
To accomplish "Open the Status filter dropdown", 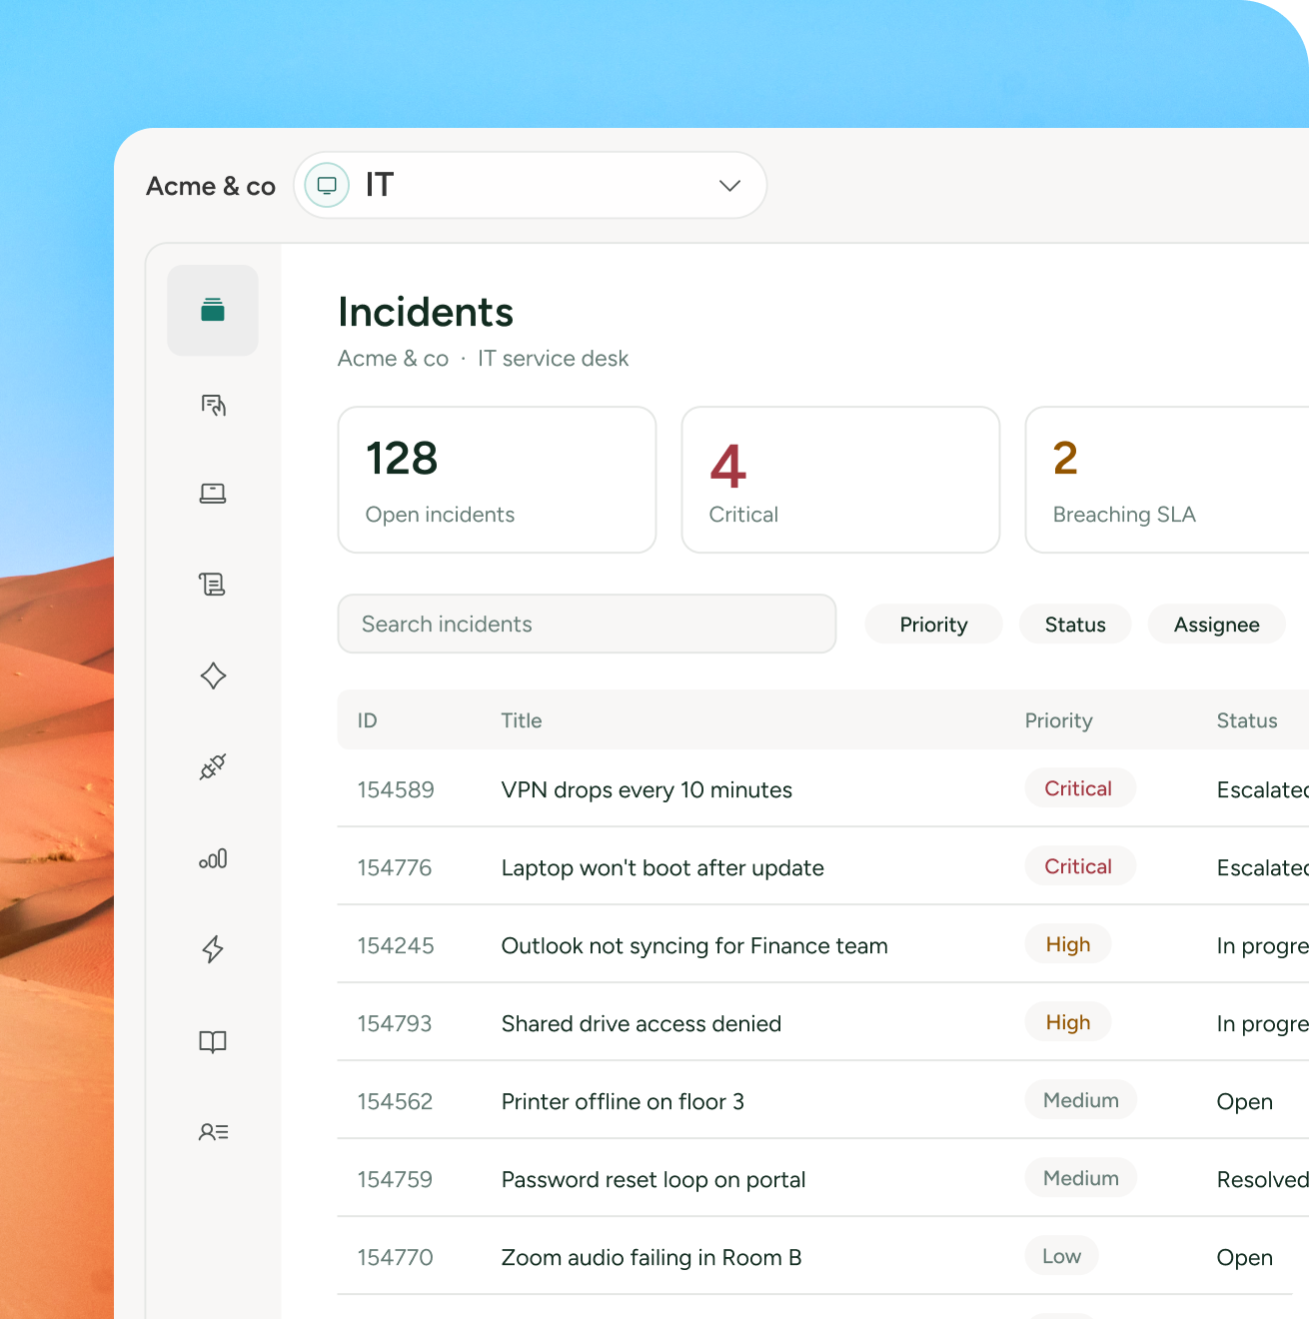I will pyautogui.click(x=1075, y=625).
